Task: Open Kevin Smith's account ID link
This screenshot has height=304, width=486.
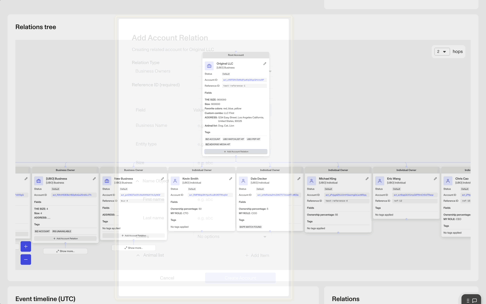Action: [x=208, y=195]
